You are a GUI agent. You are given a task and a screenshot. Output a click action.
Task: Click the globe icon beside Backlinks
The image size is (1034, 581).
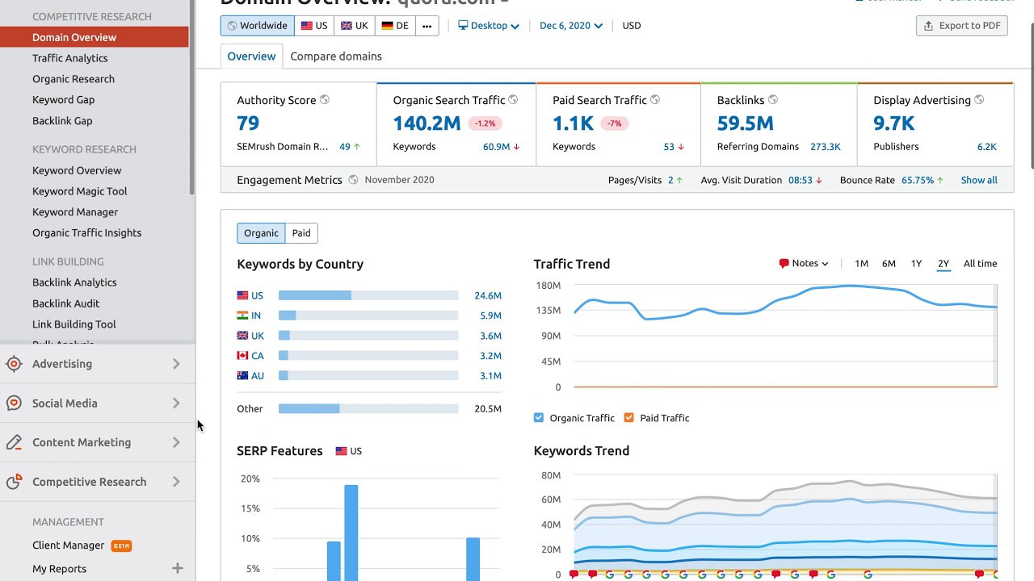point(773,100)
